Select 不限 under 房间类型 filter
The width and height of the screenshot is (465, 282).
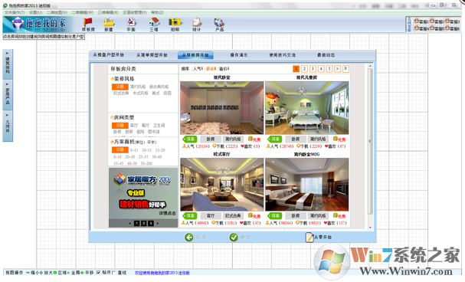tap(120, 126)
